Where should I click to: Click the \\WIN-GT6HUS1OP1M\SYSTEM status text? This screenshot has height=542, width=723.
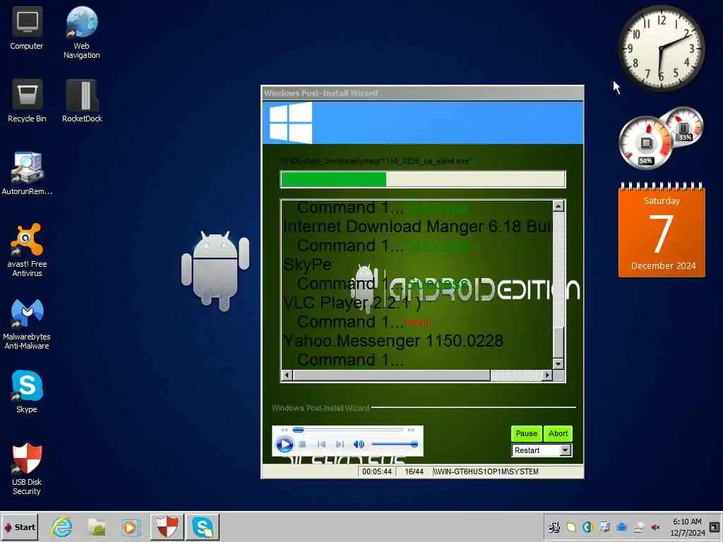click(486, 471)
